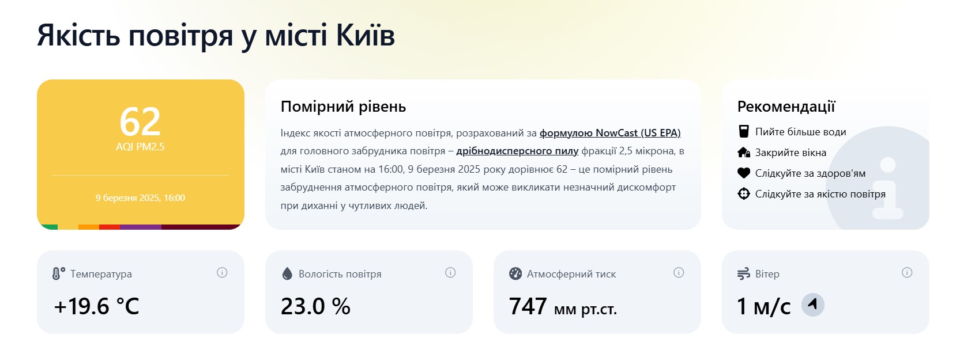Follow the дрібнодисперсного пилу link

pyautogui.click(x=517, y=151)
